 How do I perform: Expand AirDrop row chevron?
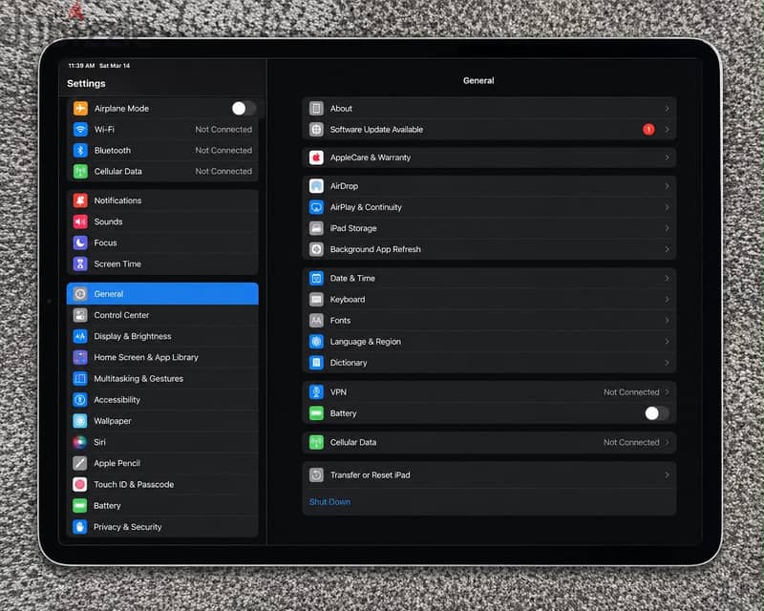point(667,186)
